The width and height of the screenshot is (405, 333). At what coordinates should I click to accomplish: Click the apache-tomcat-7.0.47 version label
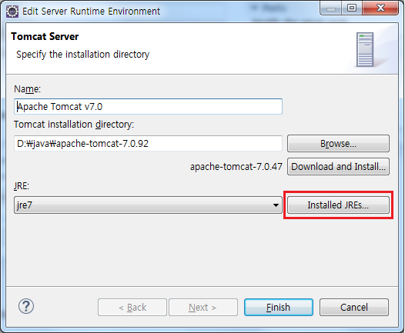[x=236, y=167]
